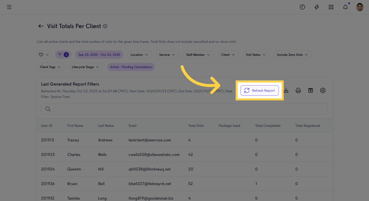View recent activity with the clock icon

pos(302,7)
